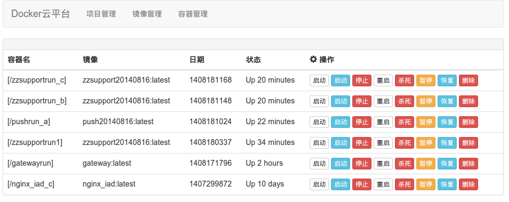Click white 启动 button for /nginx_iad_c
The height and width of the screenshot is (202, 509).
tap(319, 184)
